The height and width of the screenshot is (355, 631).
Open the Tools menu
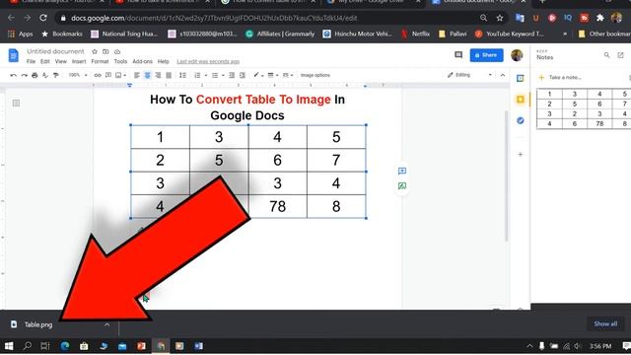[120, 61]
